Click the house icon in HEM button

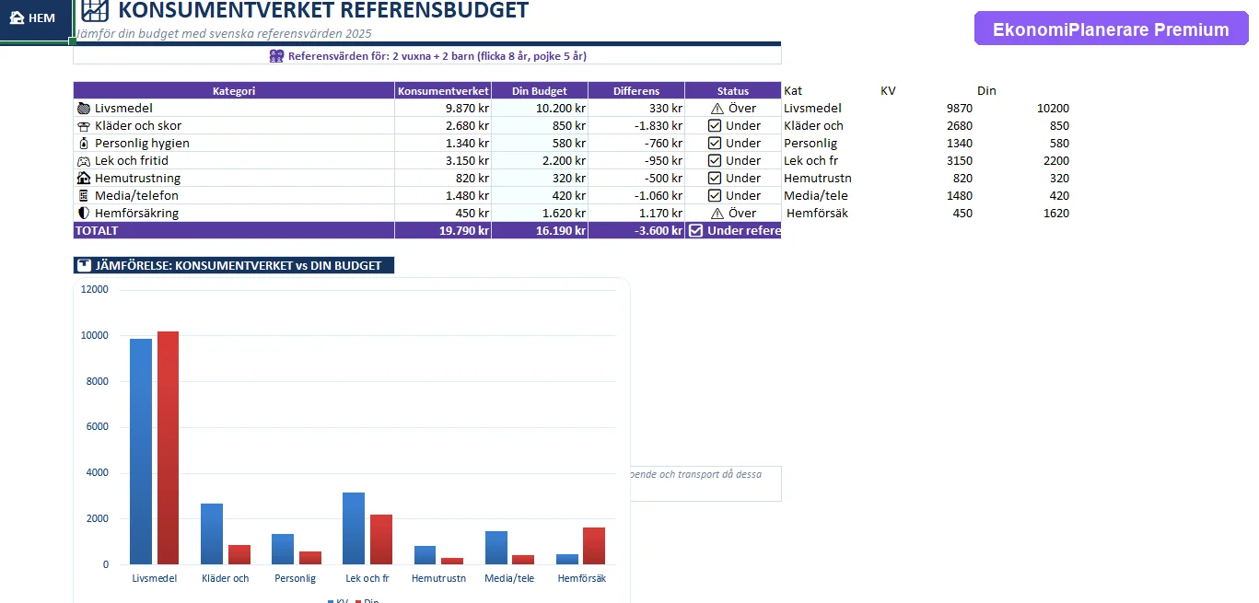click(17, 18)
